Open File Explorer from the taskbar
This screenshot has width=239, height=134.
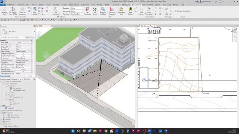point(95,131)
